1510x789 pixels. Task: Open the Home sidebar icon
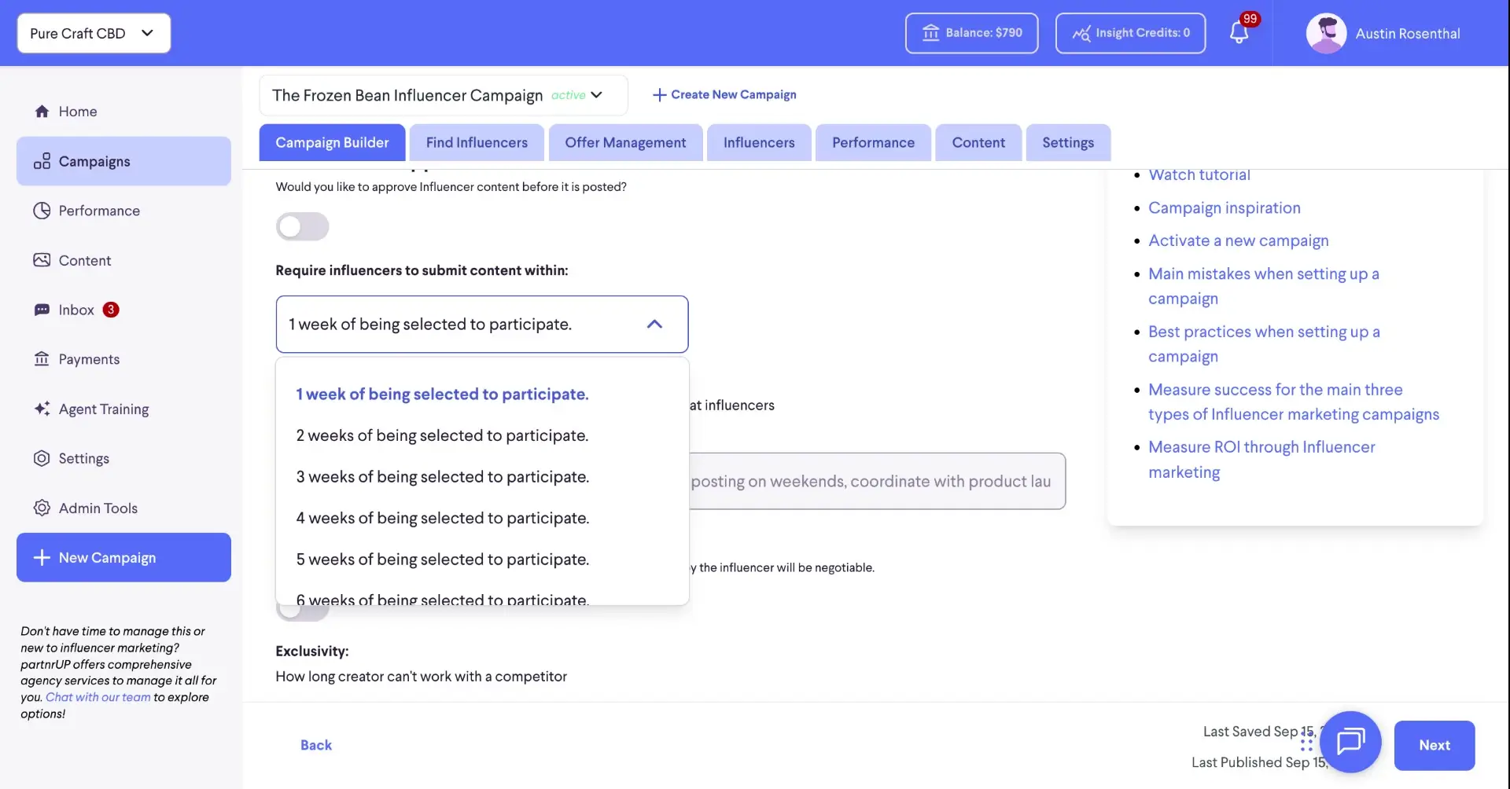tap(42, 111)
